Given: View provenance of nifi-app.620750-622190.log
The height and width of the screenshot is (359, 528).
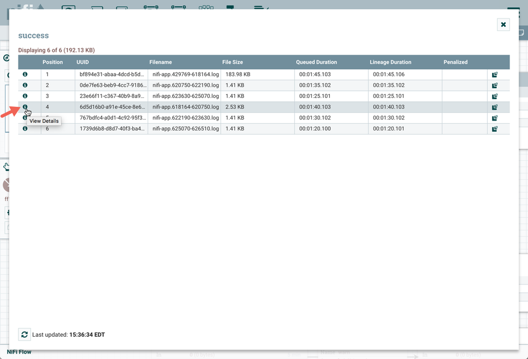Looking at the screenshot, I should (494, 85).
